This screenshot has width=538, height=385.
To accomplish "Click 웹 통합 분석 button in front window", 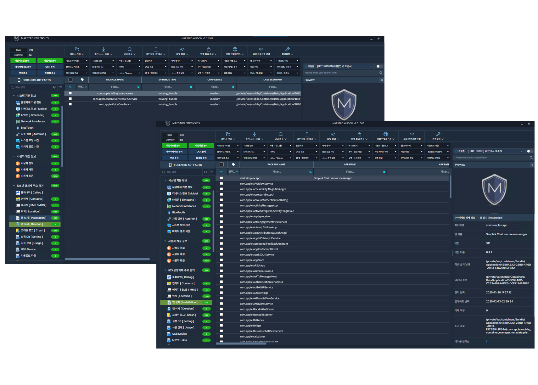I will [x=201, y=158].
